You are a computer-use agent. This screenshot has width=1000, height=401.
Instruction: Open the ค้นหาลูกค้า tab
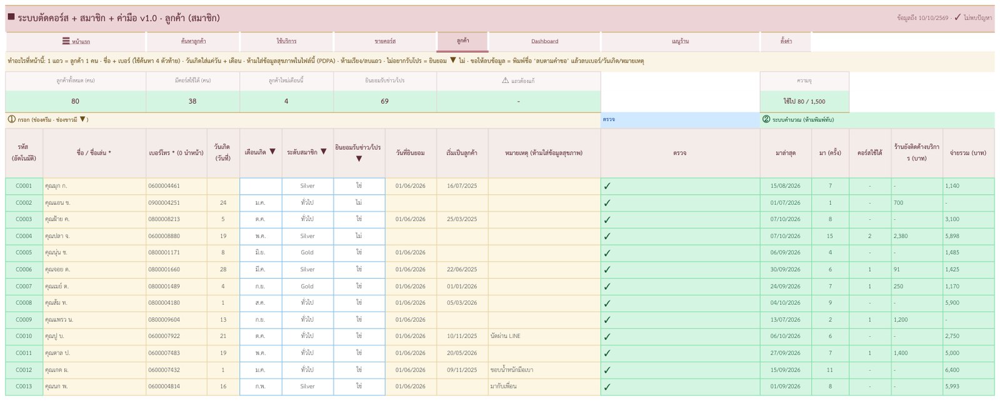(x=193, y=41)
